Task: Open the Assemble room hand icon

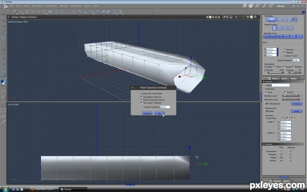Action: [x=245, y=6]
